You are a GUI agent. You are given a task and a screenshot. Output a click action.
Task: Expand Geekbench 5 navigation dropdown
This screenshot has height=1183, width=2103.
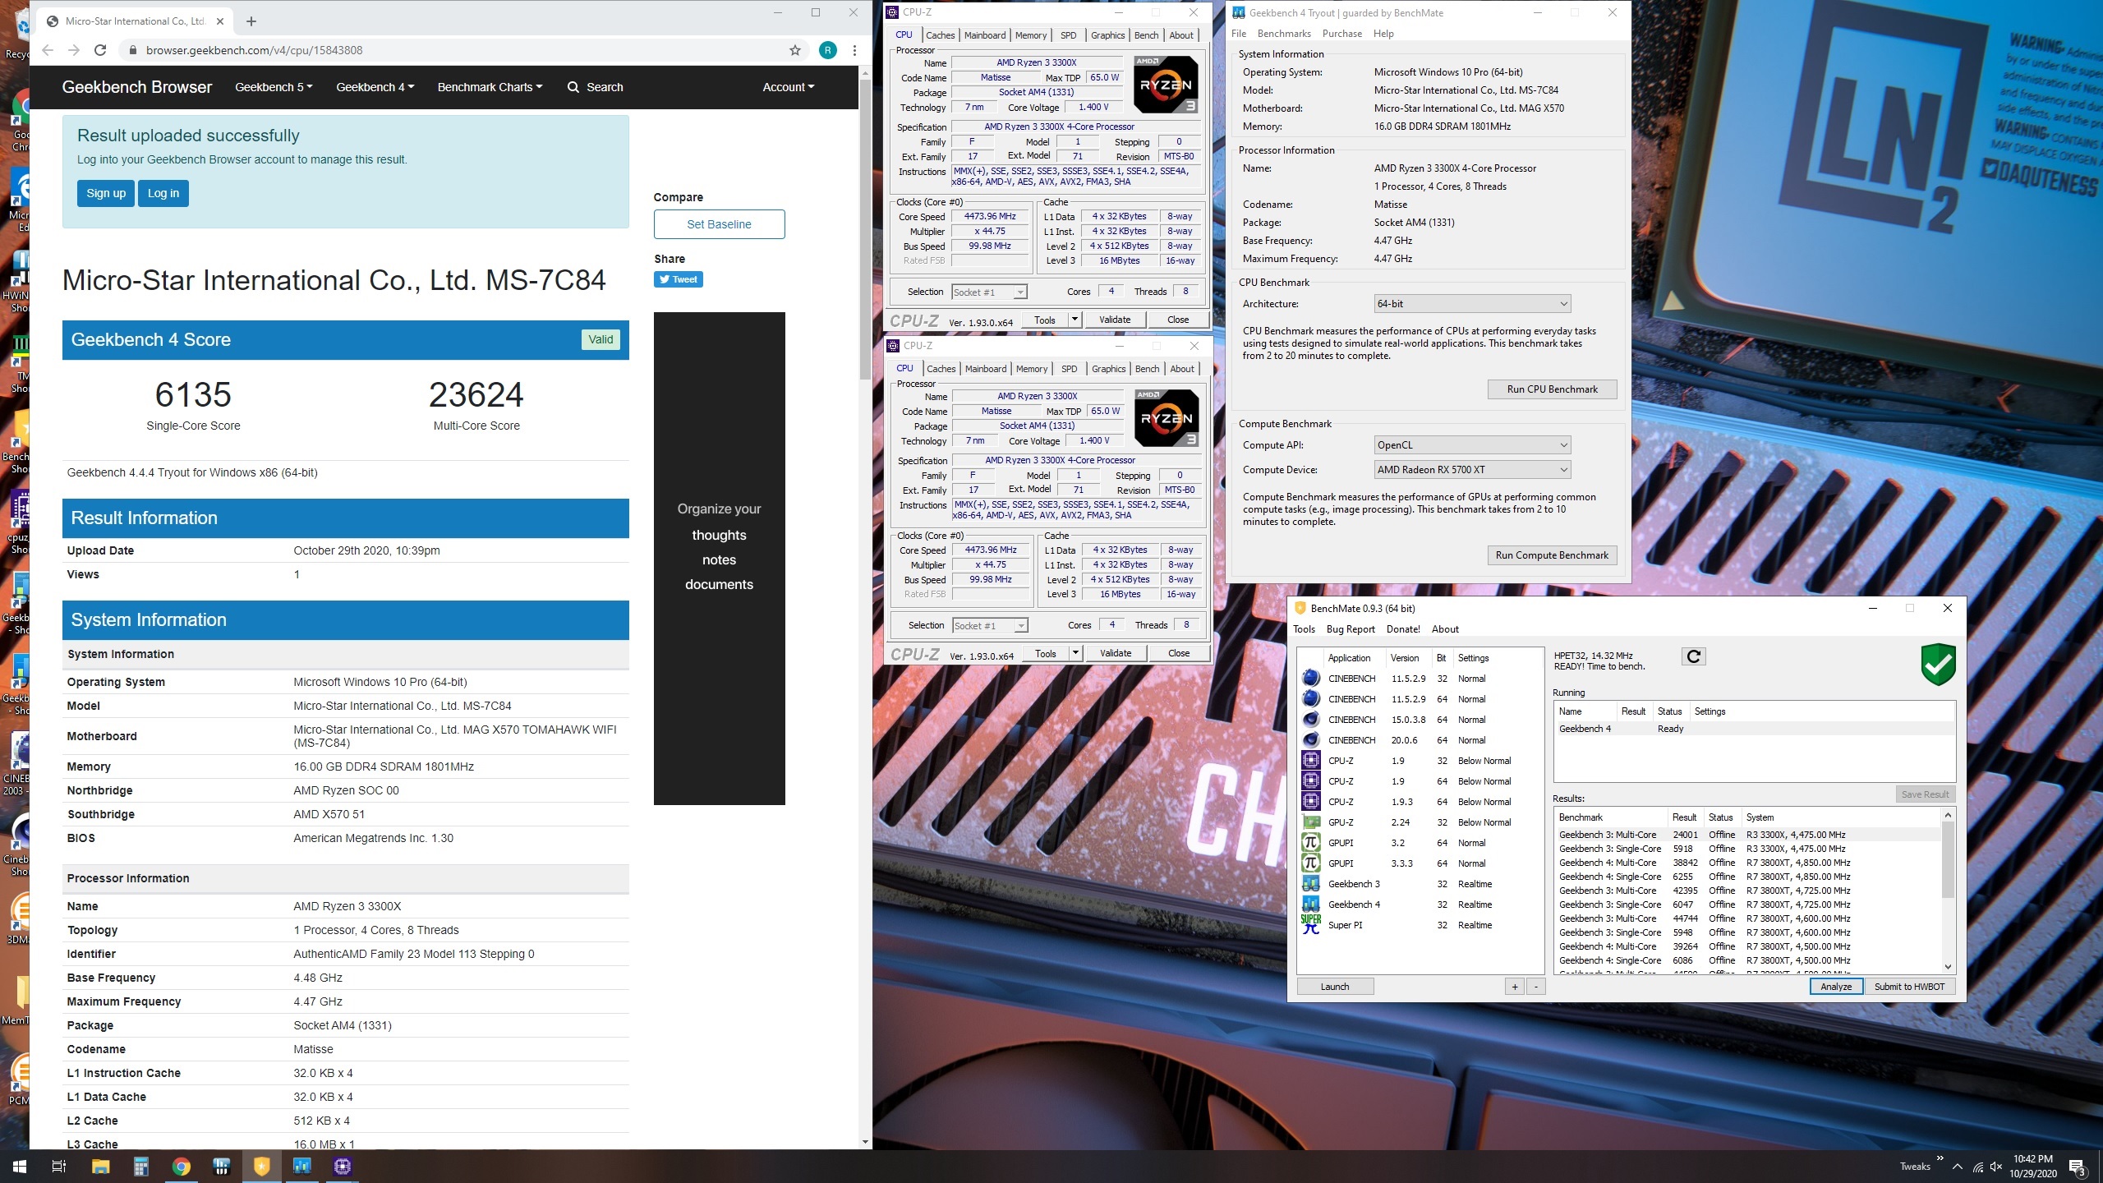[274, 87]
